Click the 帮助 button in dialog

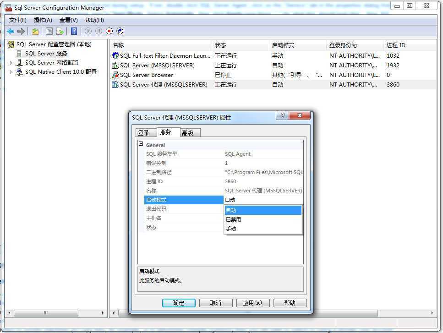(x=290, y=303)
